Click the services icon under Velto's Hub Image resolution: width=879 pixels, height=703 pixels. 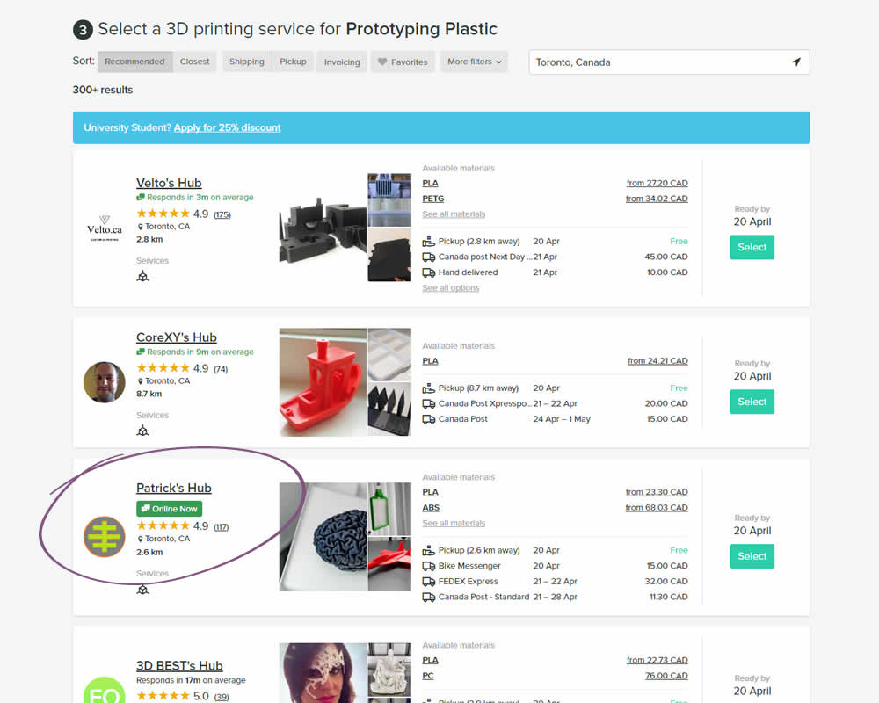pyautogui.click(x=143, y=276)
